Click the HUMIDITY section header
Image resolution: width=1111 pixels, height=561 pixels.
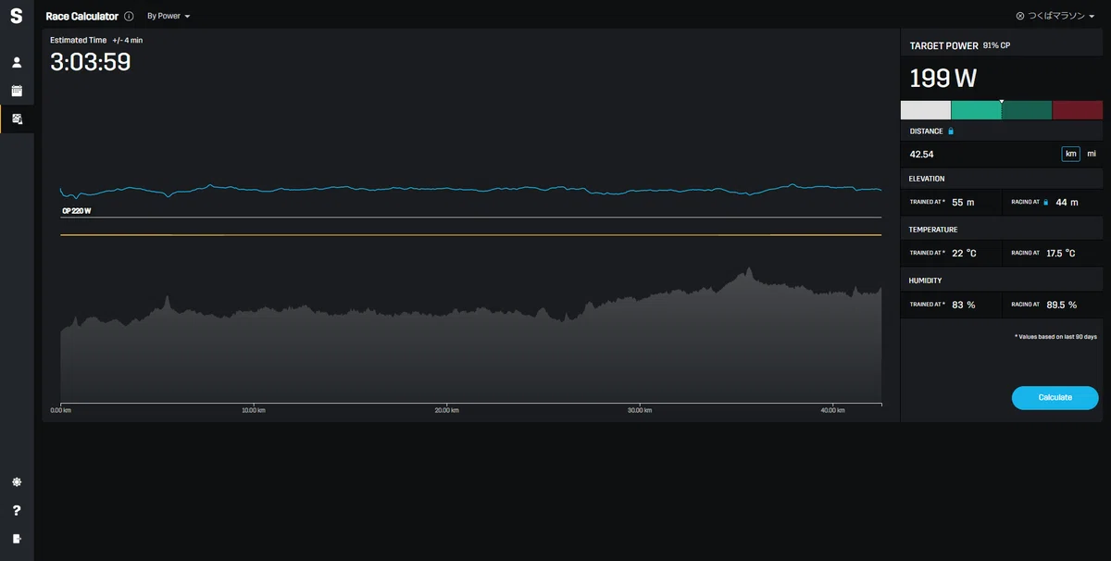coord(926,280)
